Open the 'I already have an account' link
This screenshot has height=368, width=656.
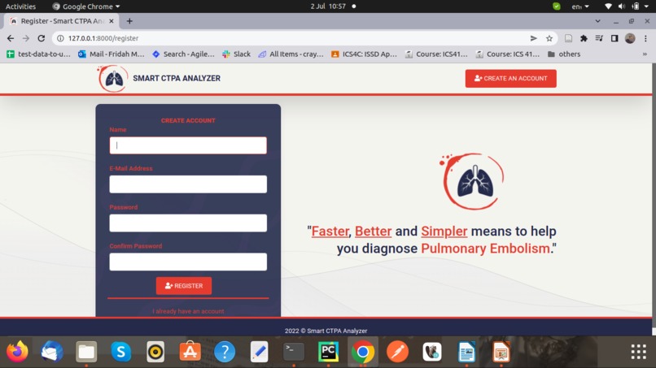[188, 311]
